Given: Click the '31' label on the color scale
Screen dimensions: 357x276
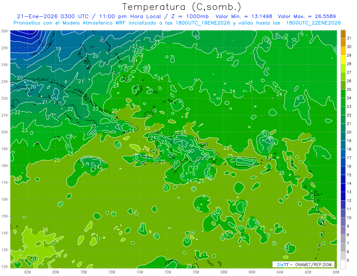Looking at the screenshot, I should click(x=349, y=38).
